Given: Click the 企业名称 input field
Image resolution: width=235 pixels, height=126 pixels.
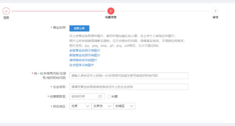Looking at the screenshot, I should tap(129, 87).
